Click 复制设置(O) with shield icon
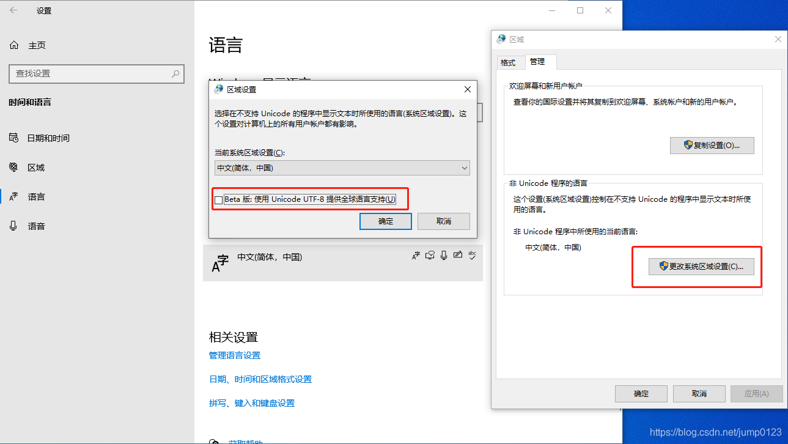788x444 pixels. [712, 145]
